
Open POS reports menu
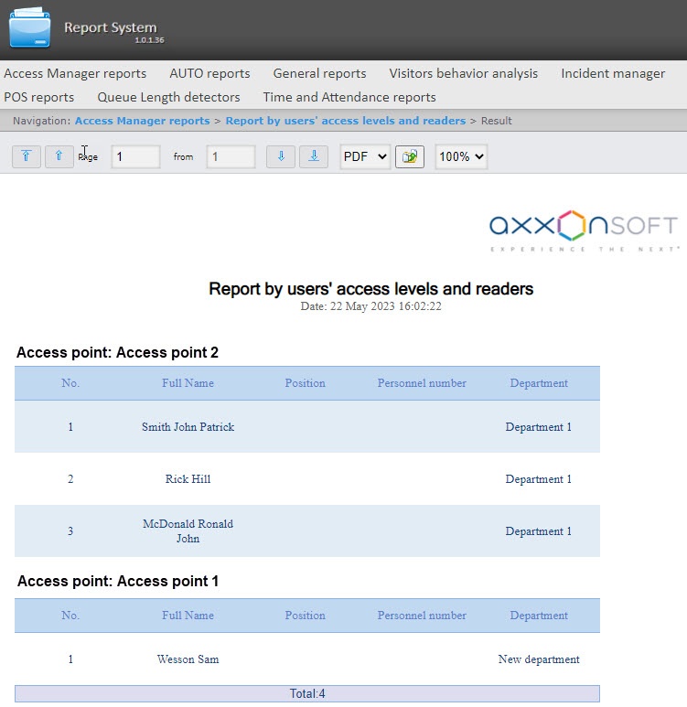pyautogui.click(x=39, y=97)
